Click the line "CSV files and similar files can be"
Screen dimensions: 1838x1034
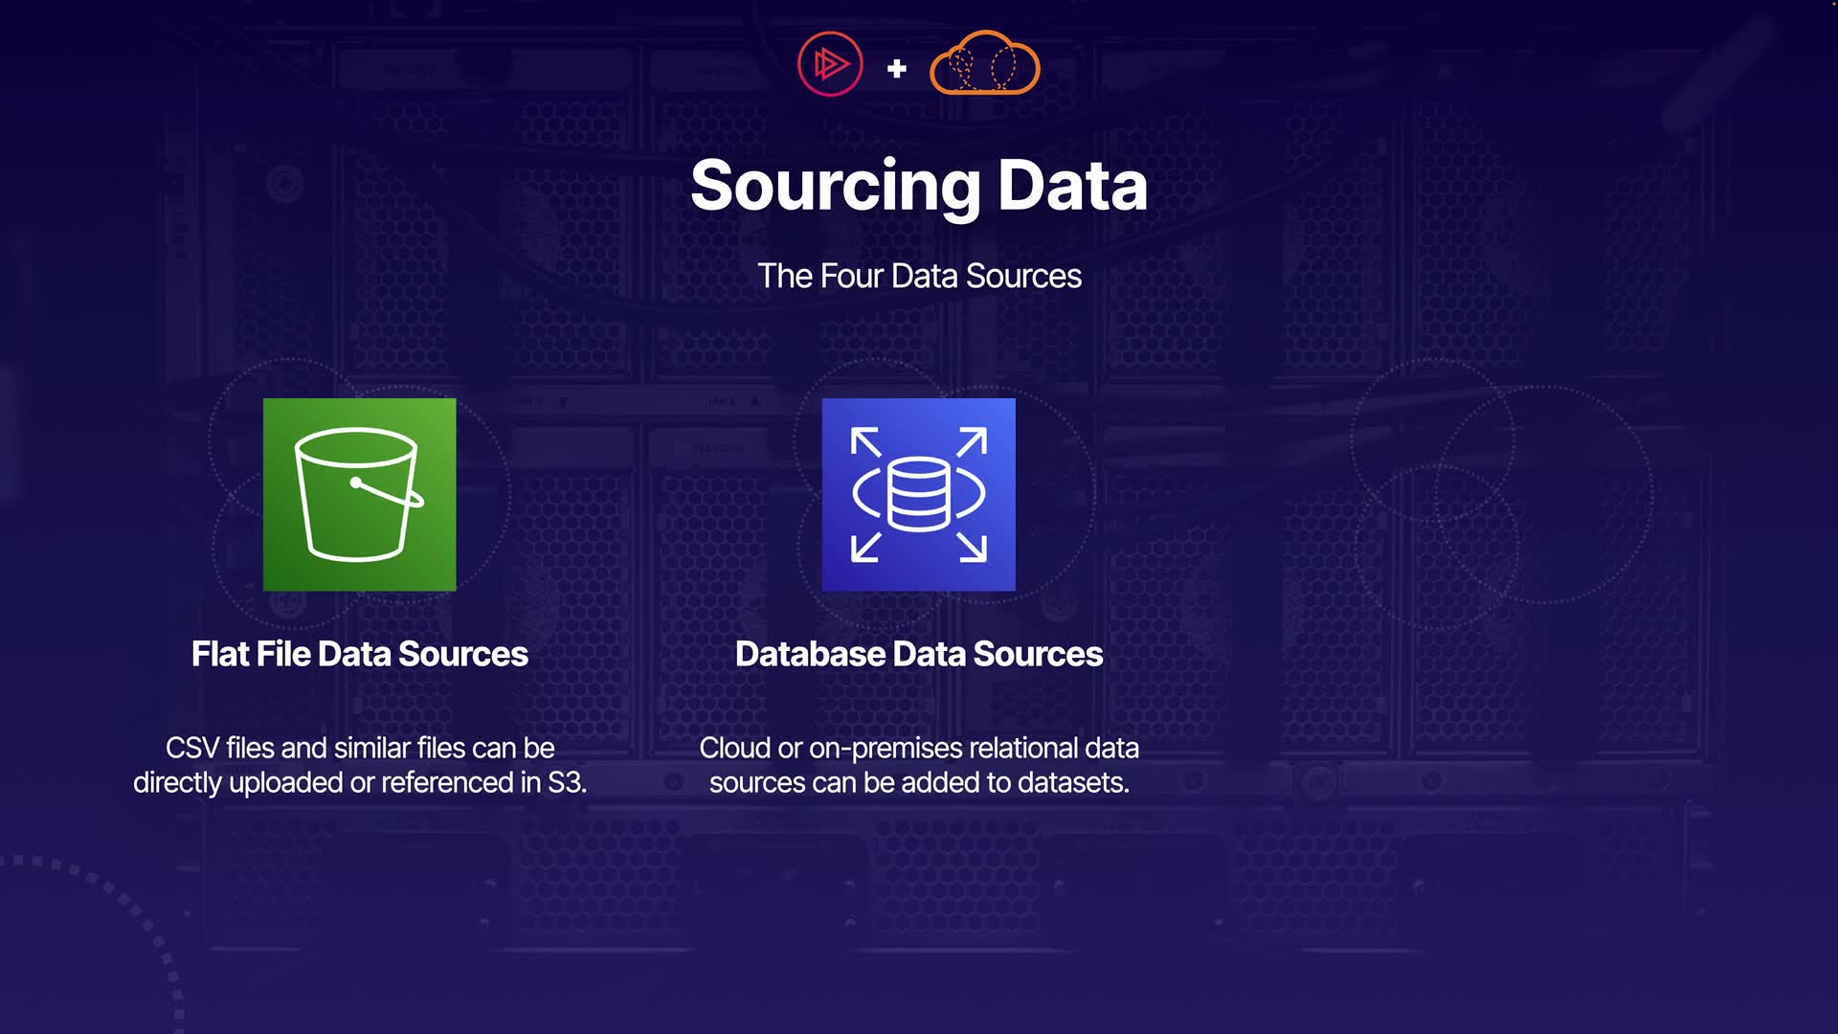point(359,748)
